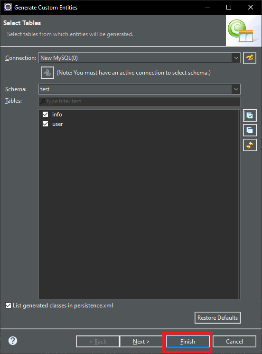Uncheck the user table checkbox
The image size is (262, 354).
tap(45, 124)
